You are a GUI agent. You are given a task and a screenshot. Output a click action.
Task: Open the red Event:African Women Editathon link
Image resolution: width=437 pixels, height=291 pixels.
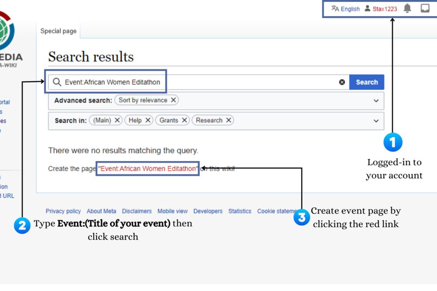148,169
